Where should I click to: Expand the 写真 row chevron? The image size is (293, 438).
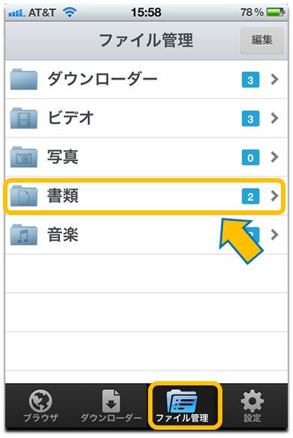[275, 157]
